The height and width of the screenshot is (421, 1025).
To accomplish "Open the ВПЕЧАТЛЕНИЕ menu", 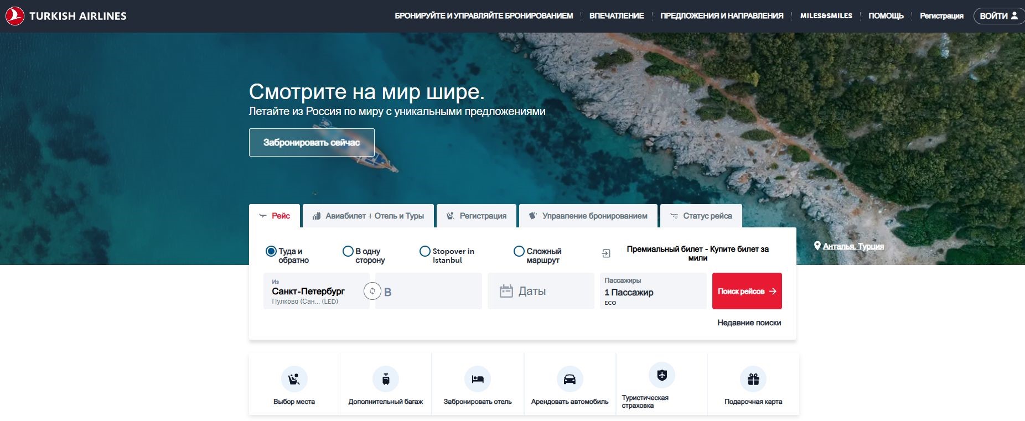I will pos(617,16).
